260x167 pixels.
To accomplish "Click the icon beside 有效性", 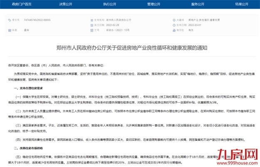I will pyautogui.click(x=174, y=30).
